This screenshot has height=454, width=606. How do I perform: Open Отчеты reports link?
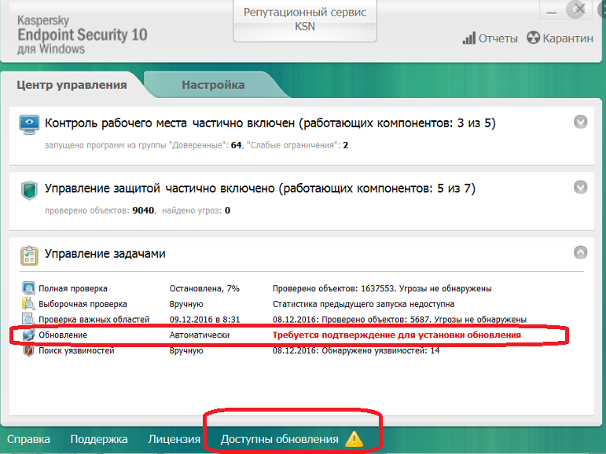(498, 38)
